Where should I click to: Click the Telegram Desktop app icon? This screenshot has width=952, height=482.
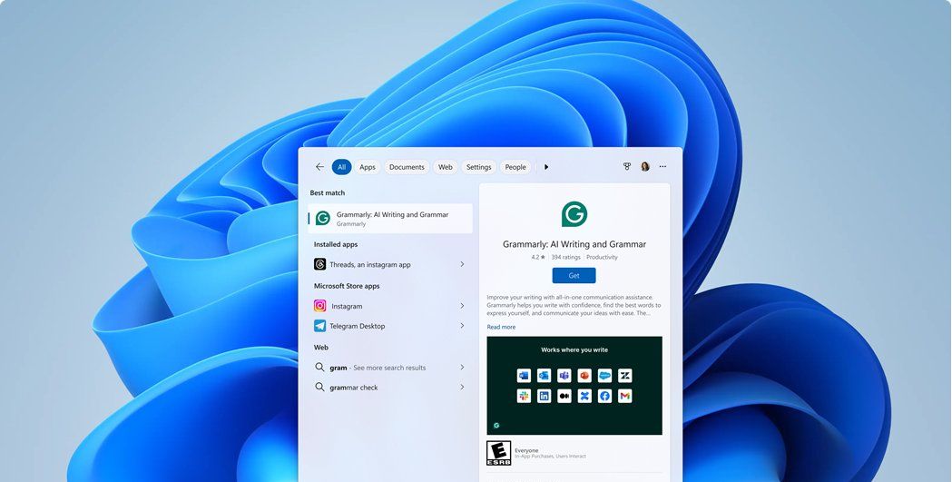click(320, 326)
